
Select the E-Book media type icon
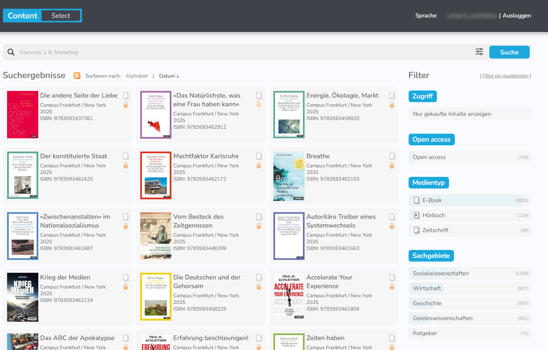point(416,200)
